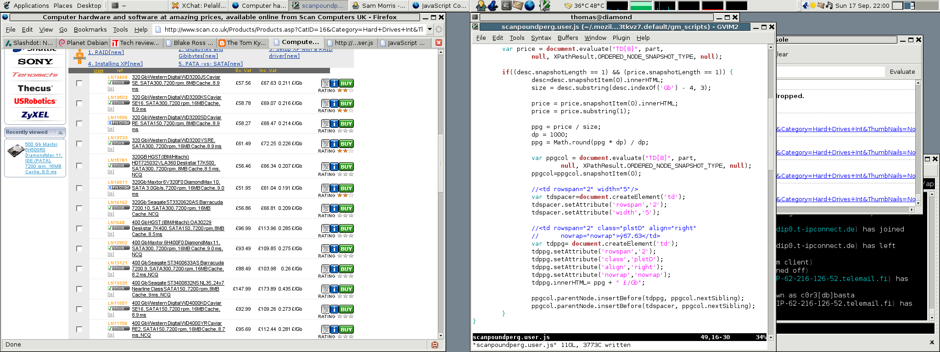Click the Greasemonkey monkey icon in status bar
Screen dimensions: 940x352
pos(435,345)
